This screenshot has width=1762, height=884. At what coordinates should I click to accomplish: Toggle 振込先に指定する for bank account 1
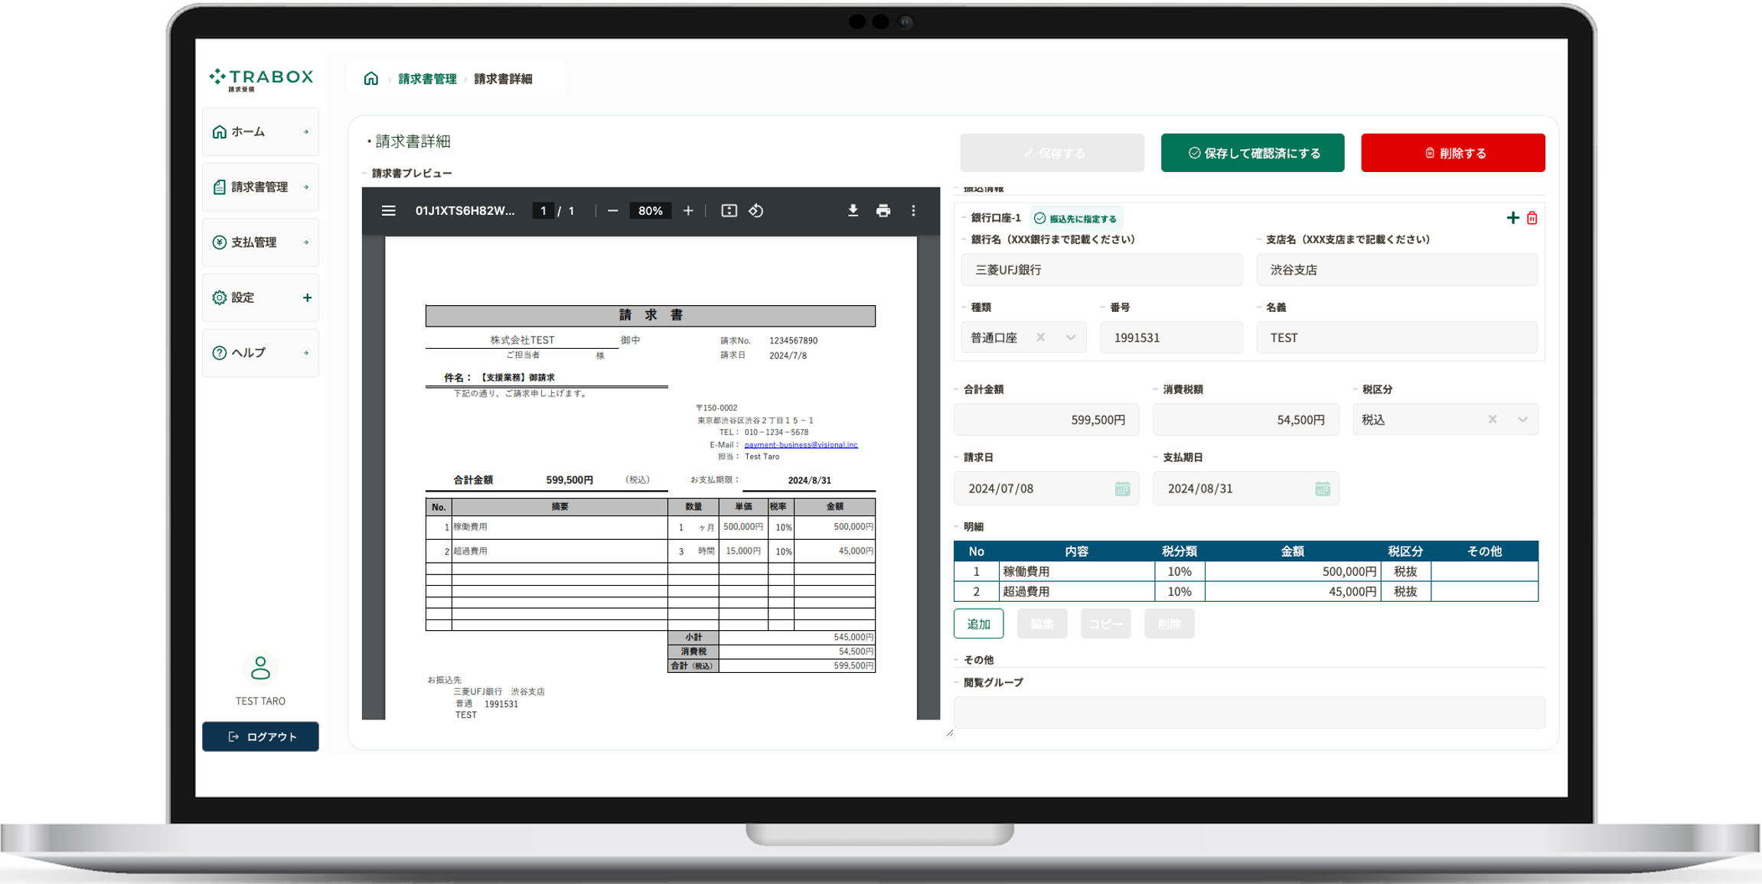(x=1075, y=219)
